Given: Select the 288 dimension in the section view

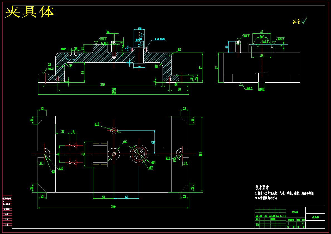Looking at the screenshot, I should coord(114,89).
